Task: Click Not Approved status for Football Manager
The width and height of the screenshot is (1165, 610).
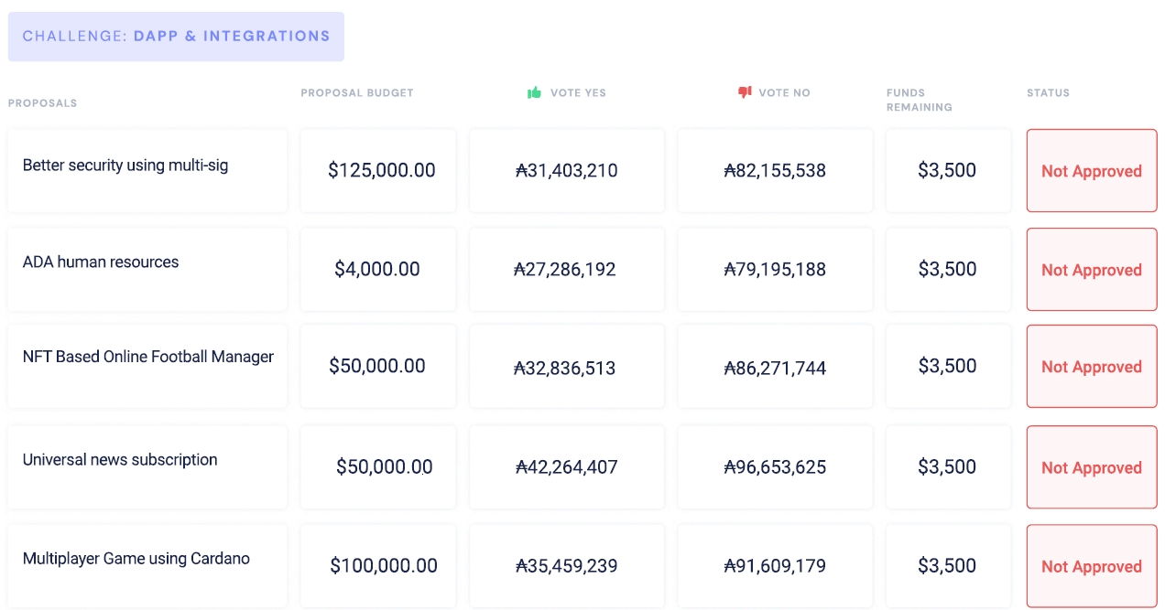Action: point(1091,367)
